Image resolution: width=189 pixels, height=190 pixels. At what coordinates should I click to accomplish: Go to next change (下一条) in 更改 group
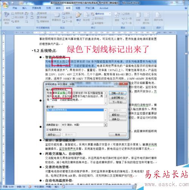(x=127, y=23)
